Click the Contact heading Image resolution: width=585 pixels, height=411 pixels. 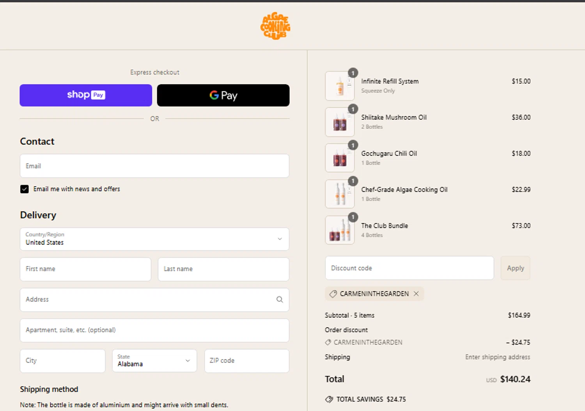37,142
